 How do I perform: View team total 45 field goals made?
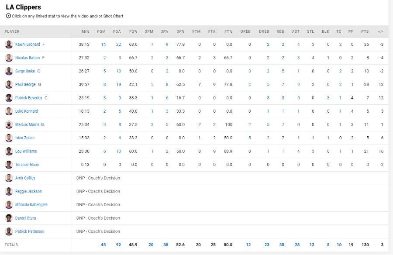pyautogui.click(x=103, y=245)
